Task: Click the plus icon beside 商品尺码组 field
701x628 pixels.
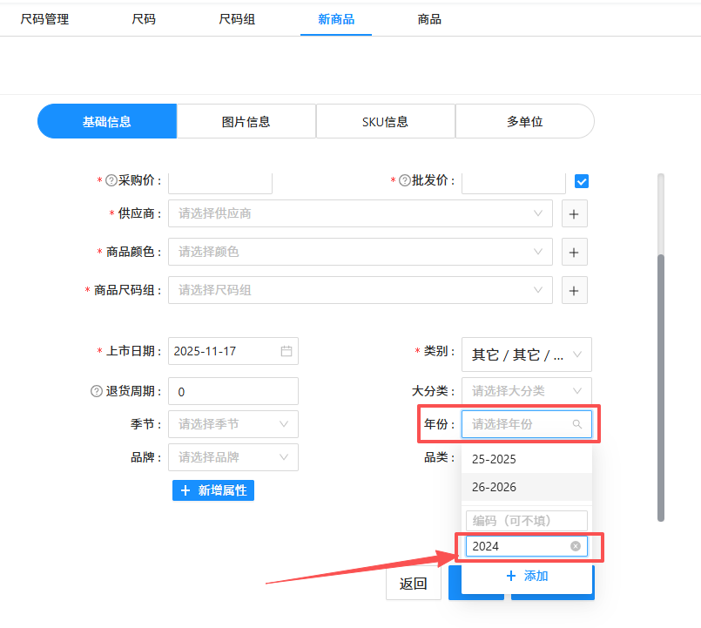Action: pos(574,290)
